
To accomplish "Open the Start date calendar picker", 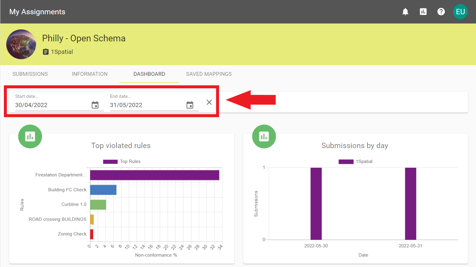I will (95, 105).
